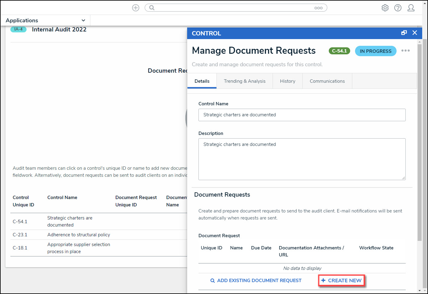Viewport: 428px width, 294px height.
Task: Click Add Existing Document Request
Action: click(x=256, y=281)
